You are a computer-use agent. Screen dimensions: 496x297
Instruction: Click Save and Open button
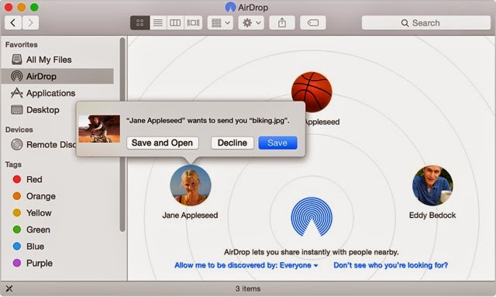tap(162, 143)
